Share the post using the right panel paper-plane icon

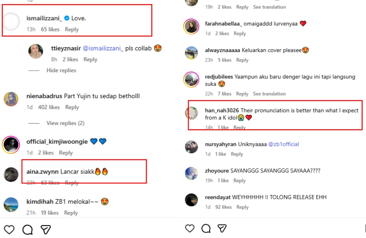point(222,228)
